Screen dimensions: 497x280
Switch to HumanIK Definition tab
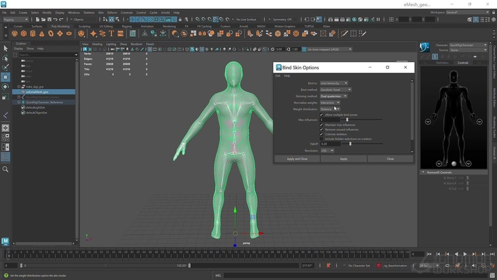(442, 63)
